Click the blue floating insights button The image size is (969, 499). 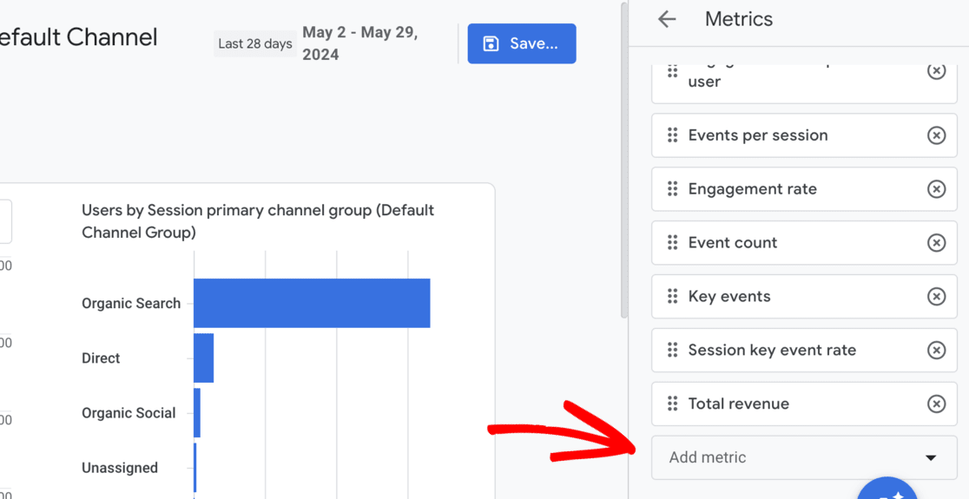tap(887, 490)
